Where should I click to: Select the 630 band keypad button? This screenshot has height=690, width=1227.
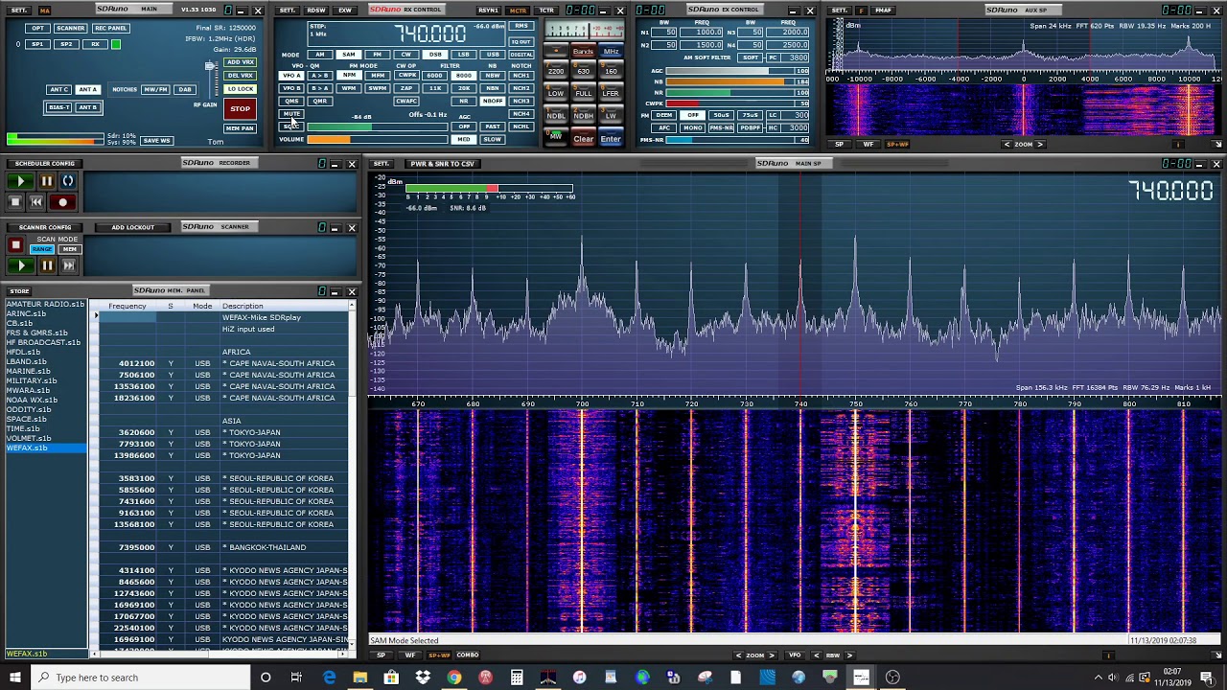[583, 72]
